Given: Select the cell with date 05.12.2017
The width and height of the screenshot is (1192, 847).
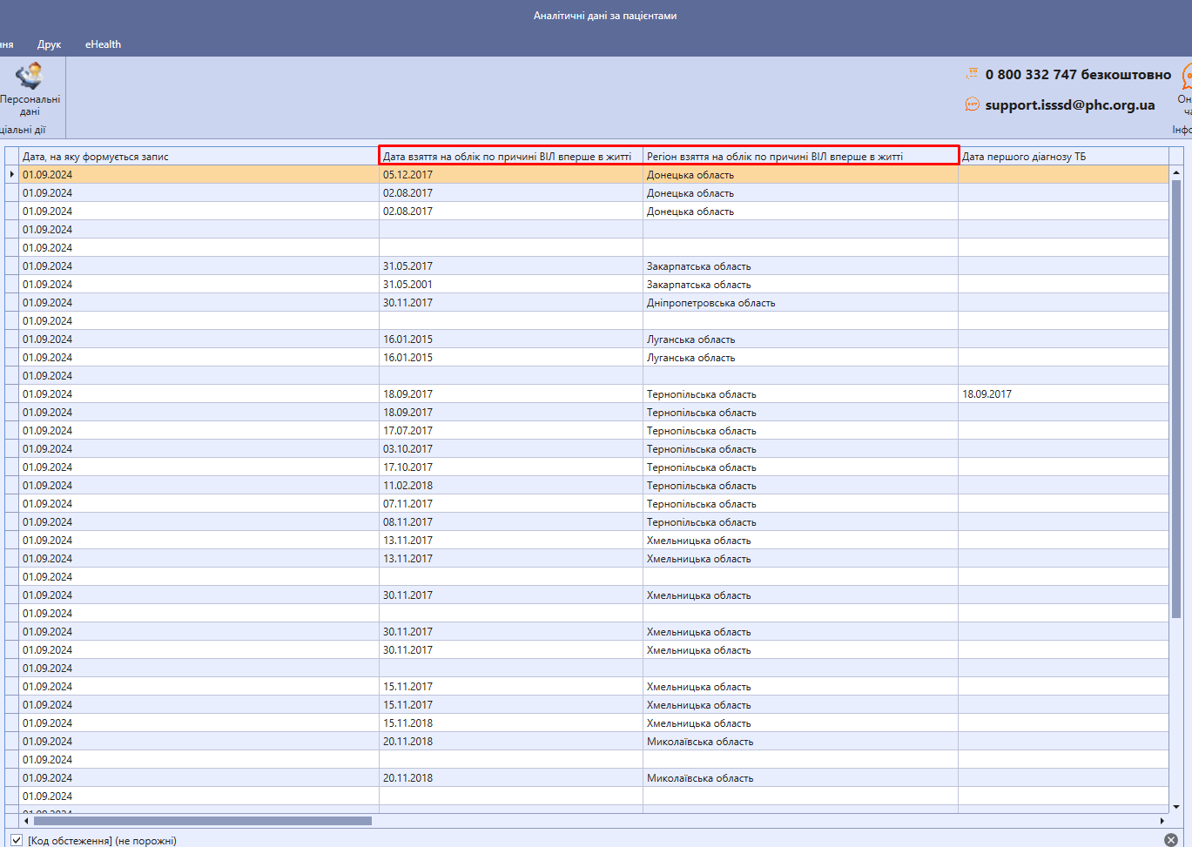Looking at the screenshot, I should [511, 175].
